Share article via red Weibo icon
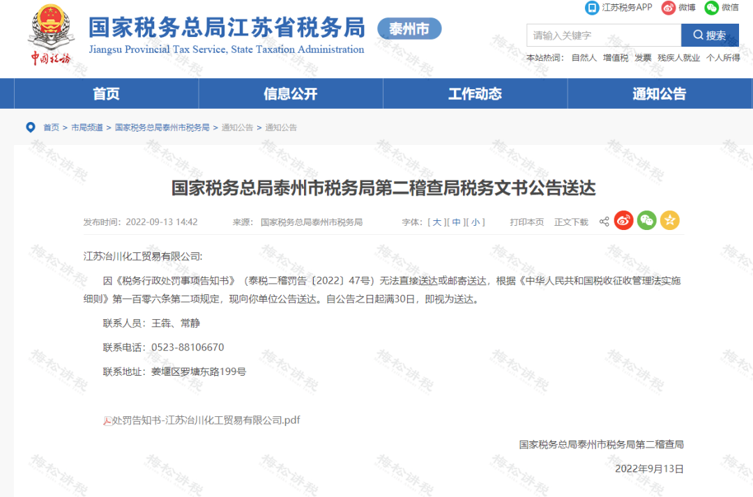 [x=623, y=220]
